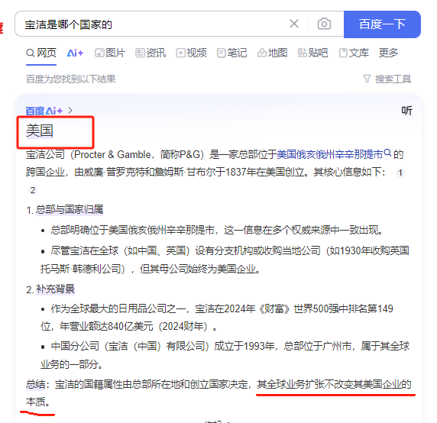Open the 美国俄亥俄州辛辛那提市 link
The image size is (437, 423).
coord(330,154)
